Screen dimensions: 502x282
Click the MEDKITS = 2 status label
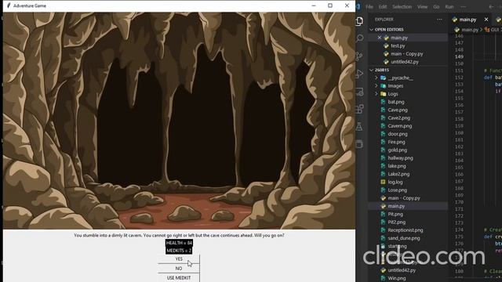[179, 251]
